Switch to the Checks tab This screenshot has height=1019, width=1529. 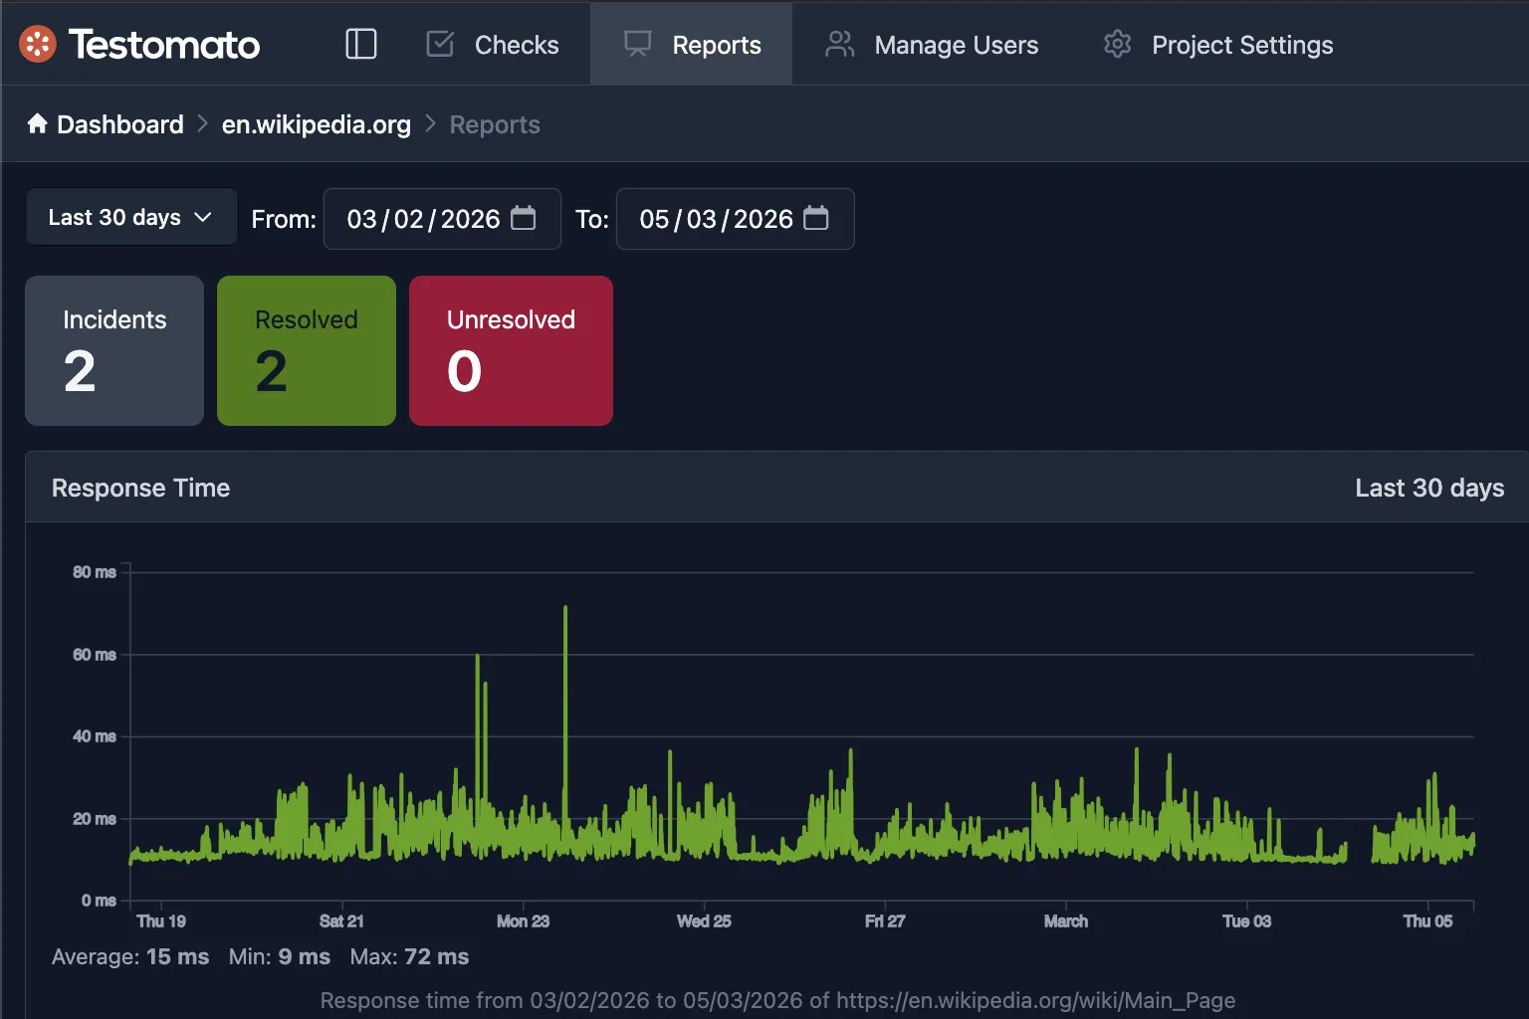tap(517, 44)
